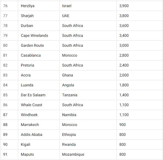
Task: Select the Whale Coast cell
Action: (x=39, y=105)
